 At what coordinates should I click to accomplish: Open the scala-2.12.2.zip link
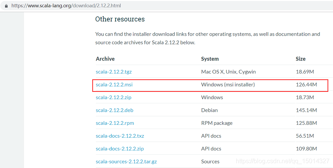[113, 97]
